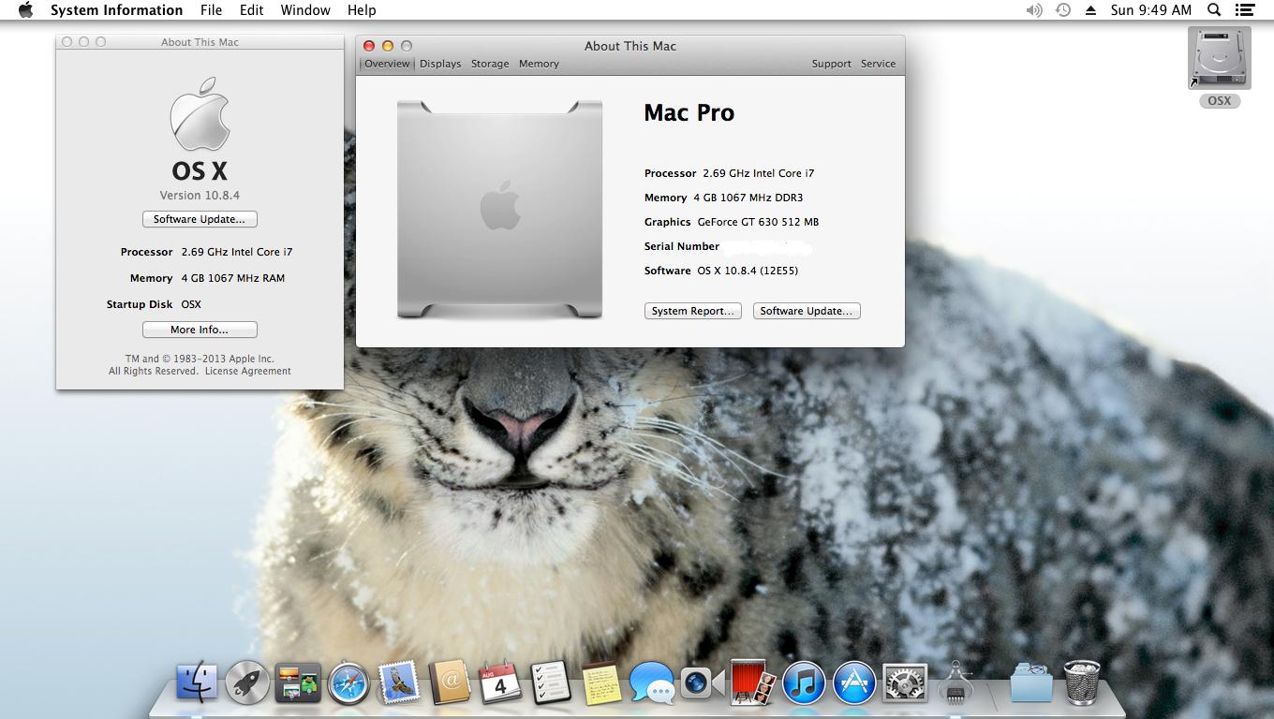Open the Edit menu
The width and height of the screenshot is (1274, 719).
pyautogui.click(x=251, y=10)
